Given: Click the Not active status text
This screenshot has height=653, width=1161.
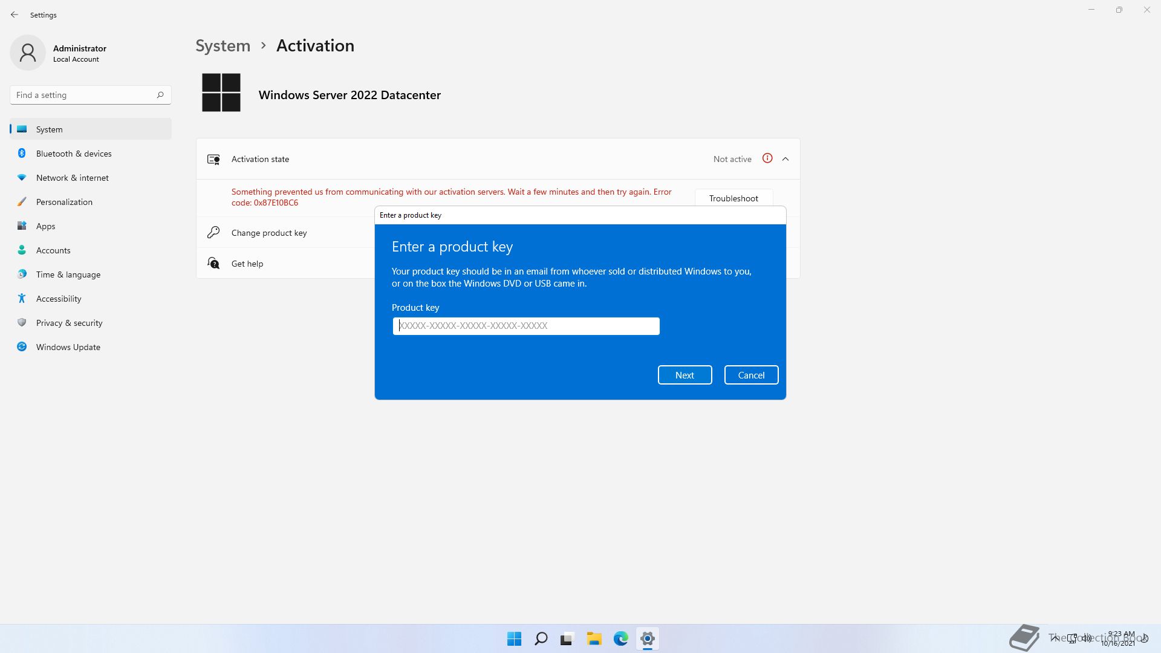Looking at the screenshot, I should 732,159.
